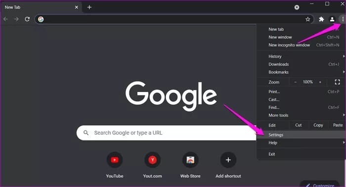Viewport: 346px width, 187px height.
Task: Click the 100% zoom value
Action: click(307, 82)
